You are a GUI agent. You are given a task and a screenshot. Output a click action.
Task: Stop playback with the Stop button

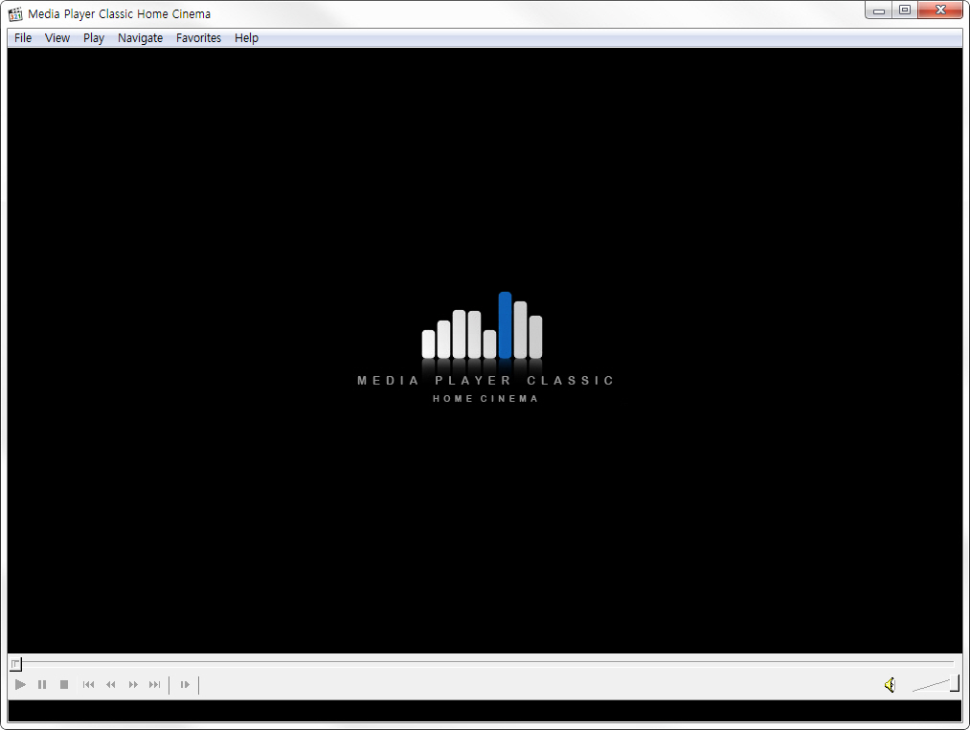click(x=64, y=684)
